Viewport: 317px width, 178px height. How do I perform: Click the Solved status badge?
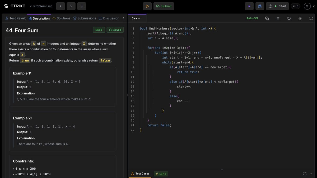coord(115,30)
